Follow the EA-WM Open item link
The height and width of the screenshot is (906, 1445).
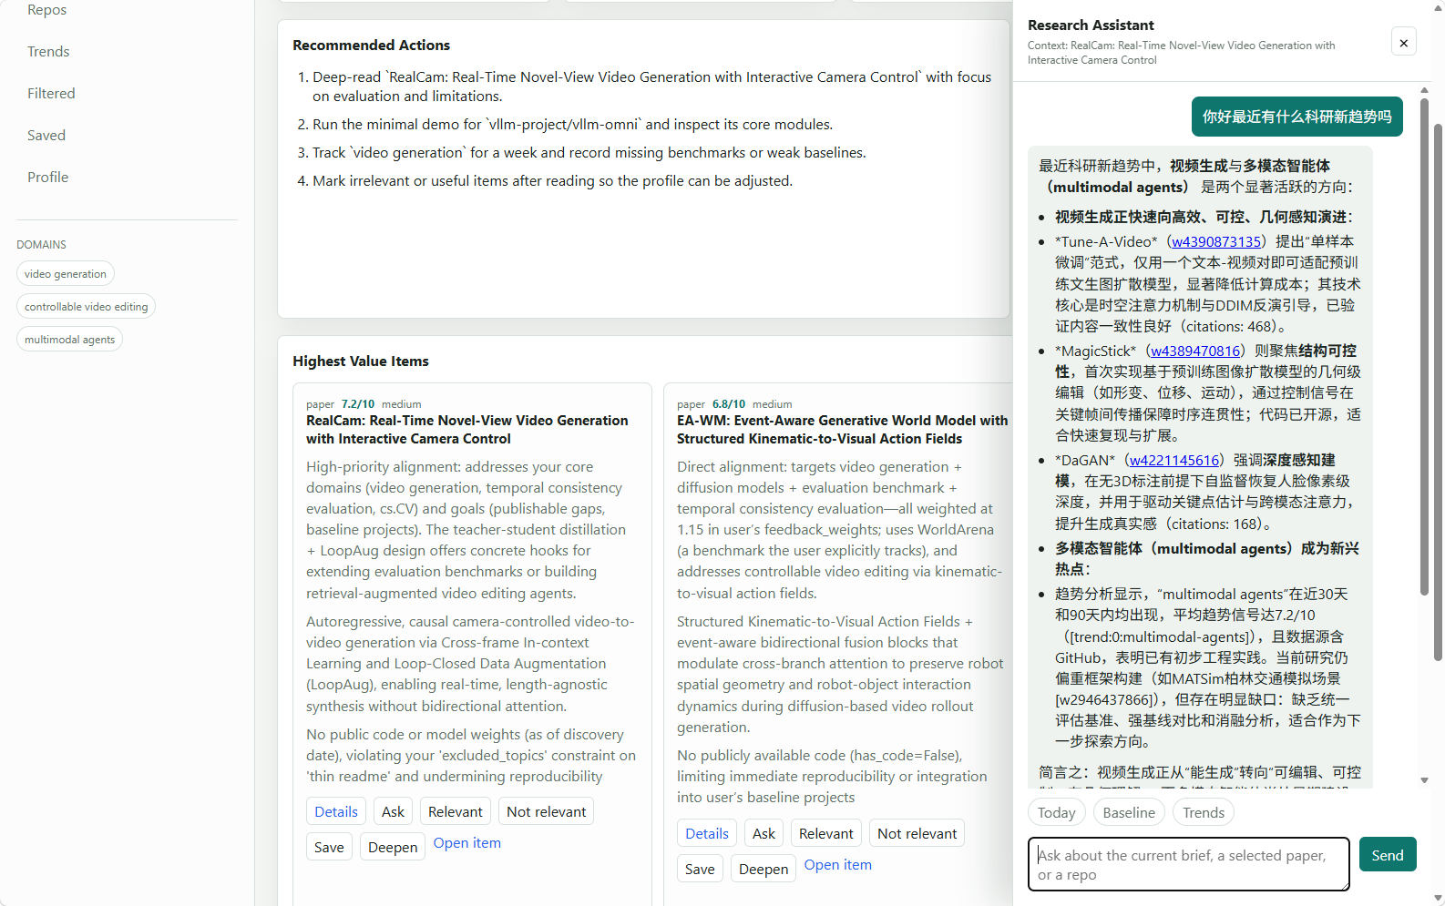[838, 865]
